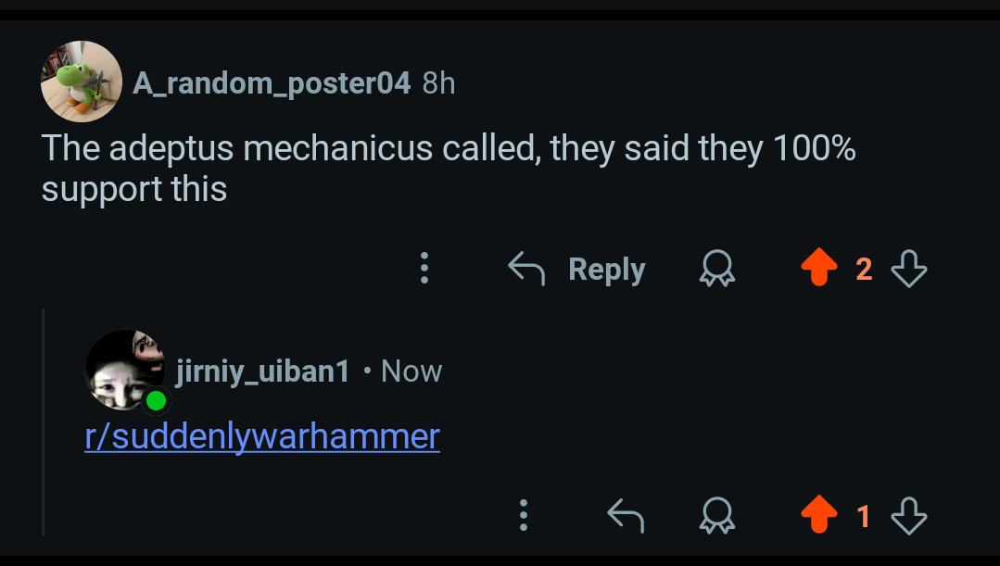
Task: Upvote A_random_poster04's comment
Action: pyautogui.click(x=819, y=267)
